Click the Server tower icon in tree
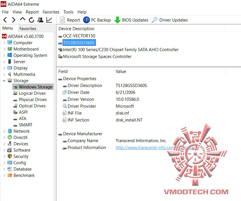 tap(9, 61)
